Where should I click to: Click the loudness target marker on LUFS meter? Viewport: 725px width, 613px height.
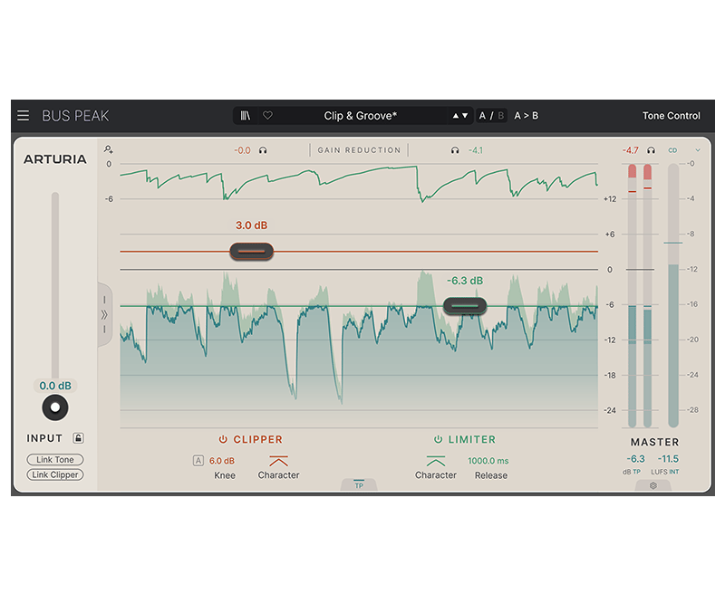point(673,243)
